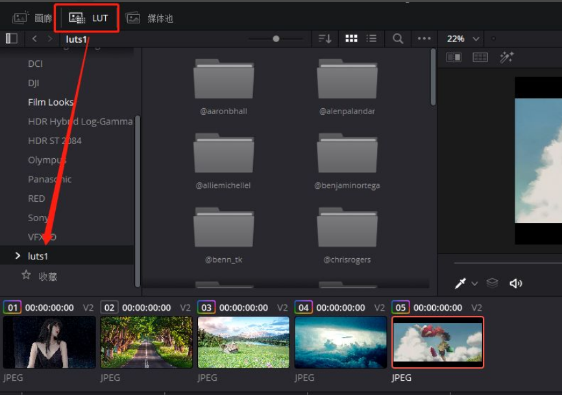
Task: Switch to the LUT panel tab
Action: [88, 18]
